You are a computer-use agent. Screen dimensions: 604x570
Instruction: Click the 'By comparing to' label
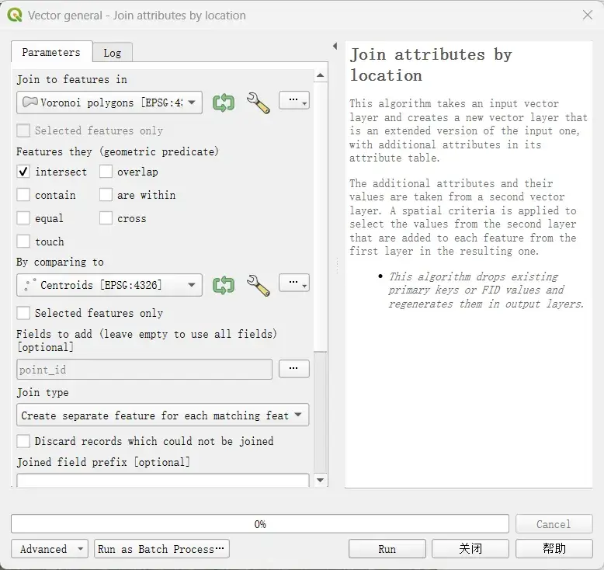point(60,262)
